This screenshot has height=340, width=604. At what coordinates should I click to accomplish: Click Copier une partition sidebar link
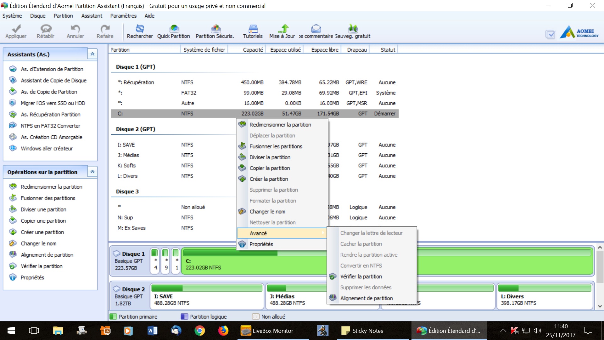click(43, 221)
